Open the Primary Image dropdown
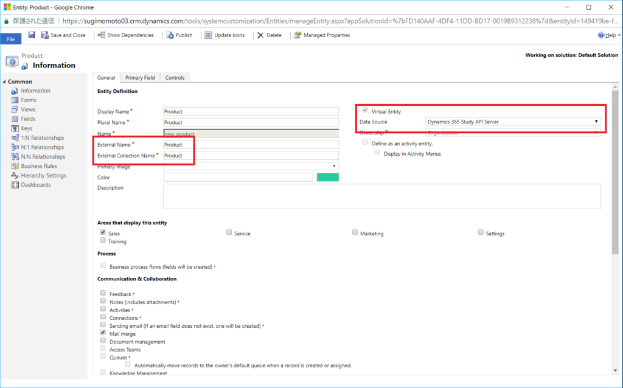Screen dimensions: 623x388 coord(251,167)
